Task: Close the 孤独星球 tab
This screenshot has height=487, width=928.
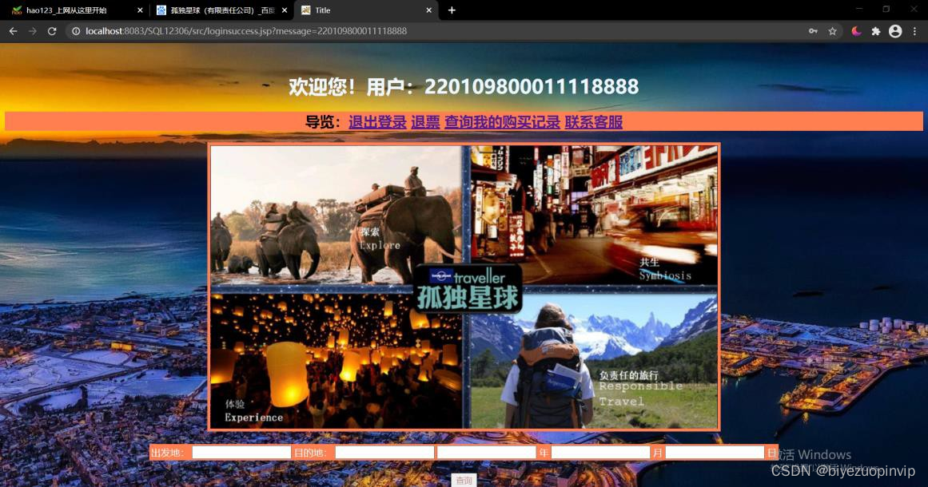Action: click(284, 10)
